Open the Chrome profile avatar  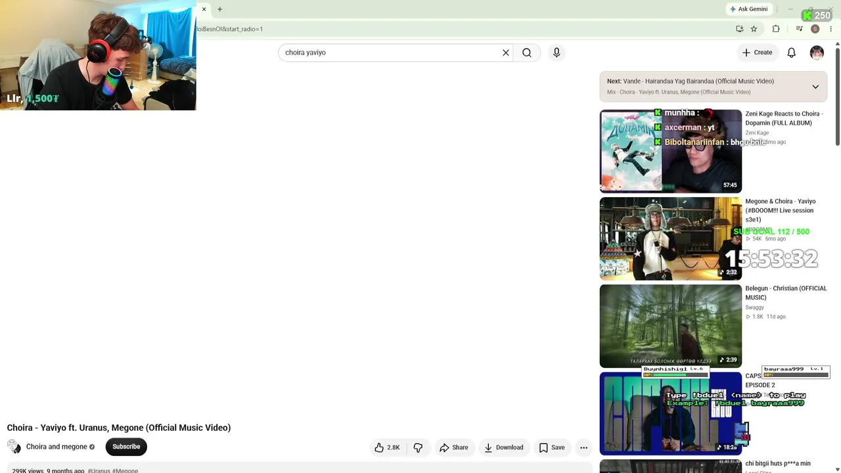(x=815, y=29)
